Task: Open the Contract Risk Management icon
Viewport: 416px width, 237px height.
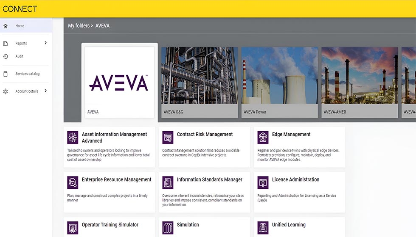Action: click(168, 138)
